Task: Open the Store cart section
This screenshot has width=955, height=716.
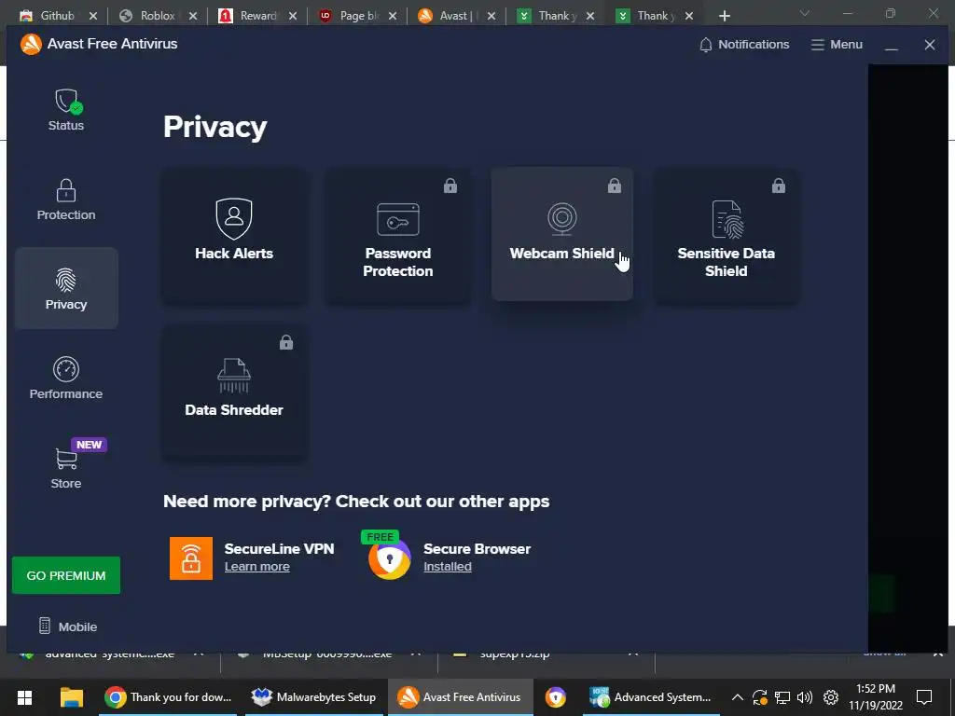Action: tap(66, 468)
